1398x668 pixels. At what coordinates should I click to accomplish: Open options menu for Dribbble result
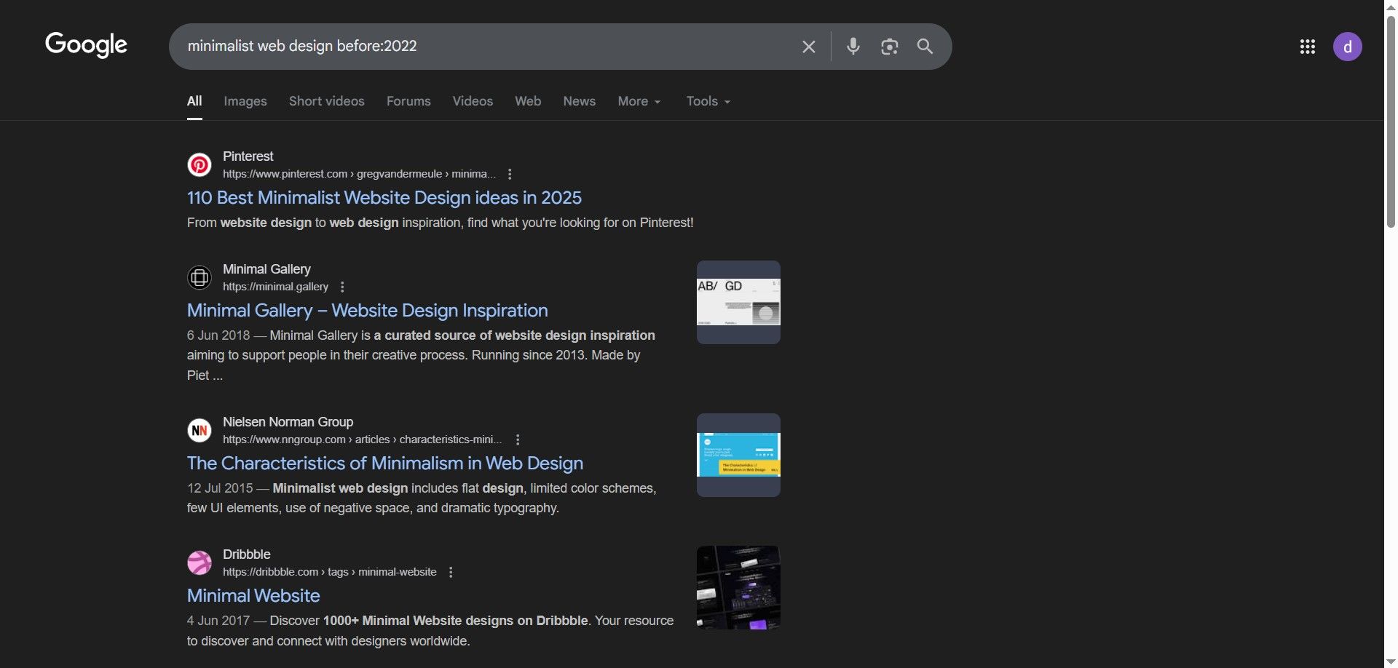pos(451,572)
